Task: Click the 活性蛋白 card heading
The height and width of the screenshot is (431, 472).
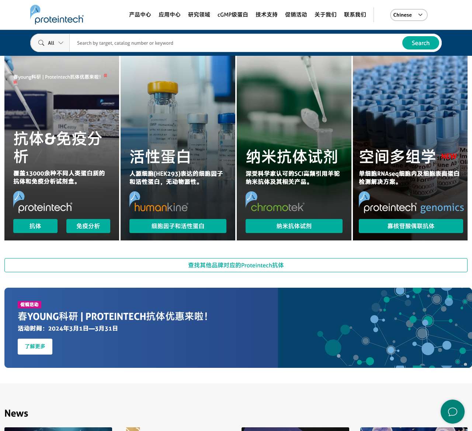Action: [x=160, y=157]
